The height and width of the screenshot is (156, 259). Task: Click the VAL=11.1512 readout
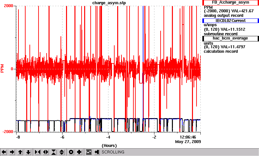pos(233,29)
